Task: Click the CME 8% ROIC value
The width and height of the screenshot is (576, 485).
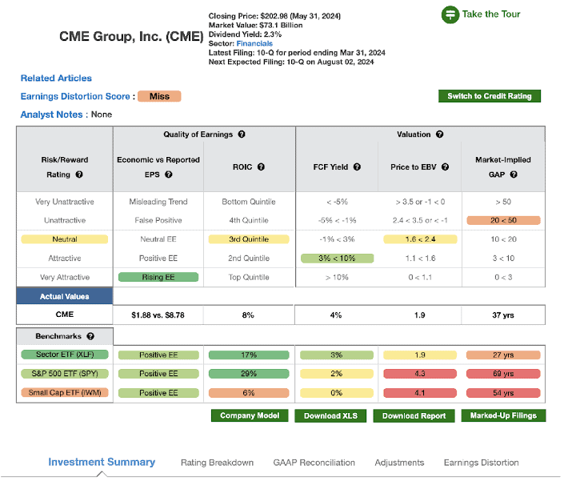Action: click(248, 315)
